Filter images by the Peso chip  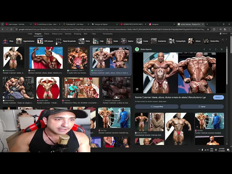click(x=8, y=41)
